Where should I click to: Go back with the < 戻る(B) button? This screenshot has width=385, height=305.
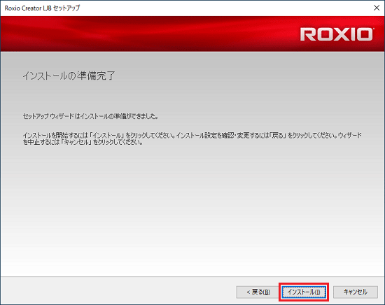[x=258, y=292]
